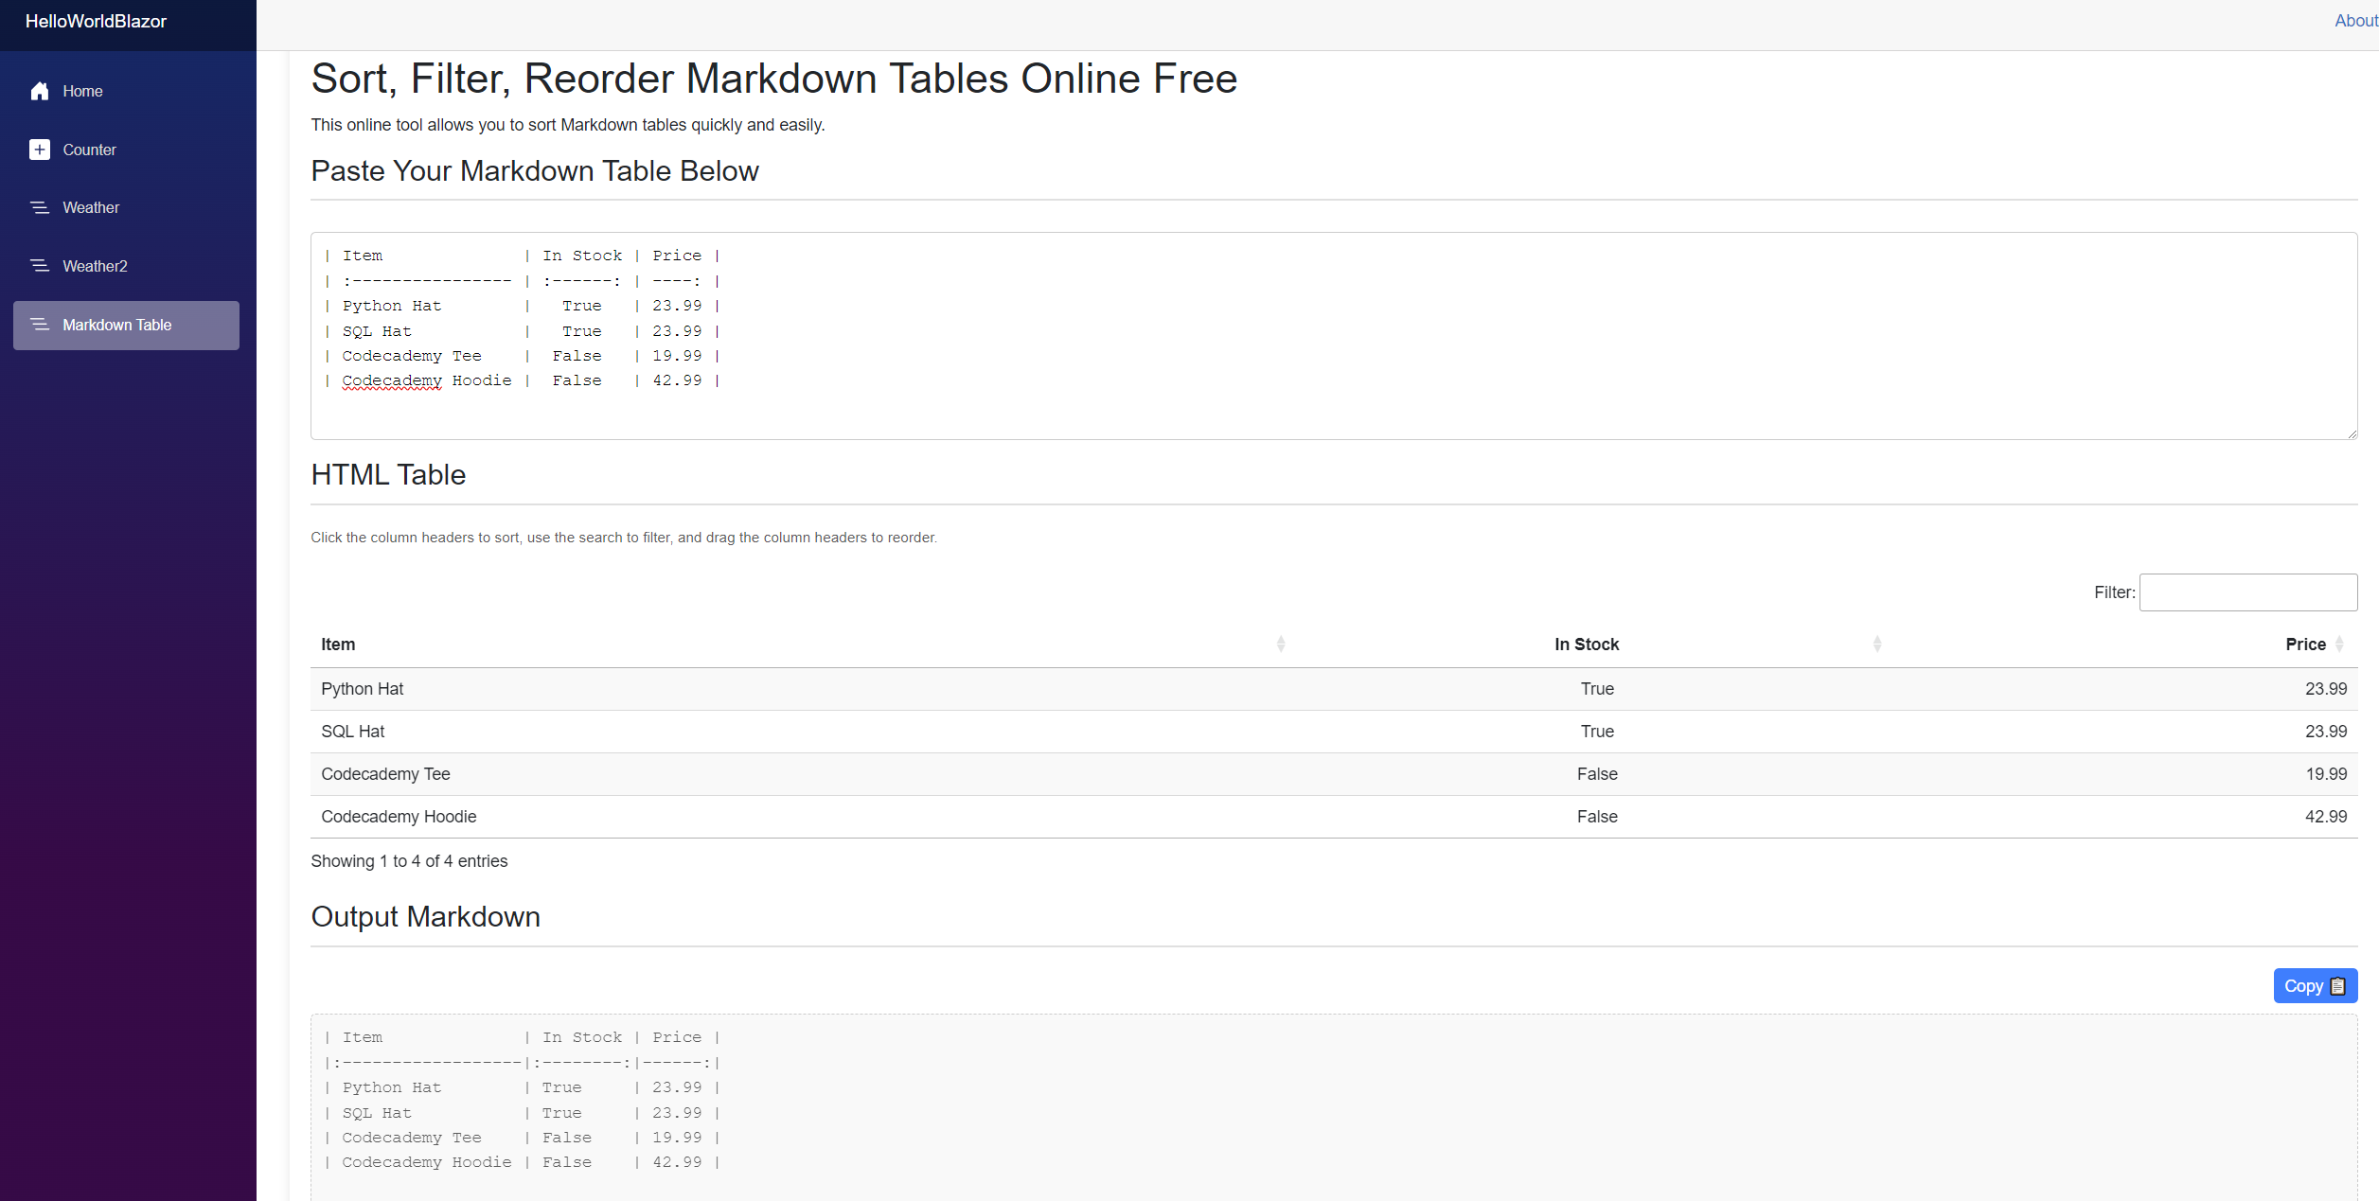Click the clipboard icon on Copy button

click(x=2337, y=986)
